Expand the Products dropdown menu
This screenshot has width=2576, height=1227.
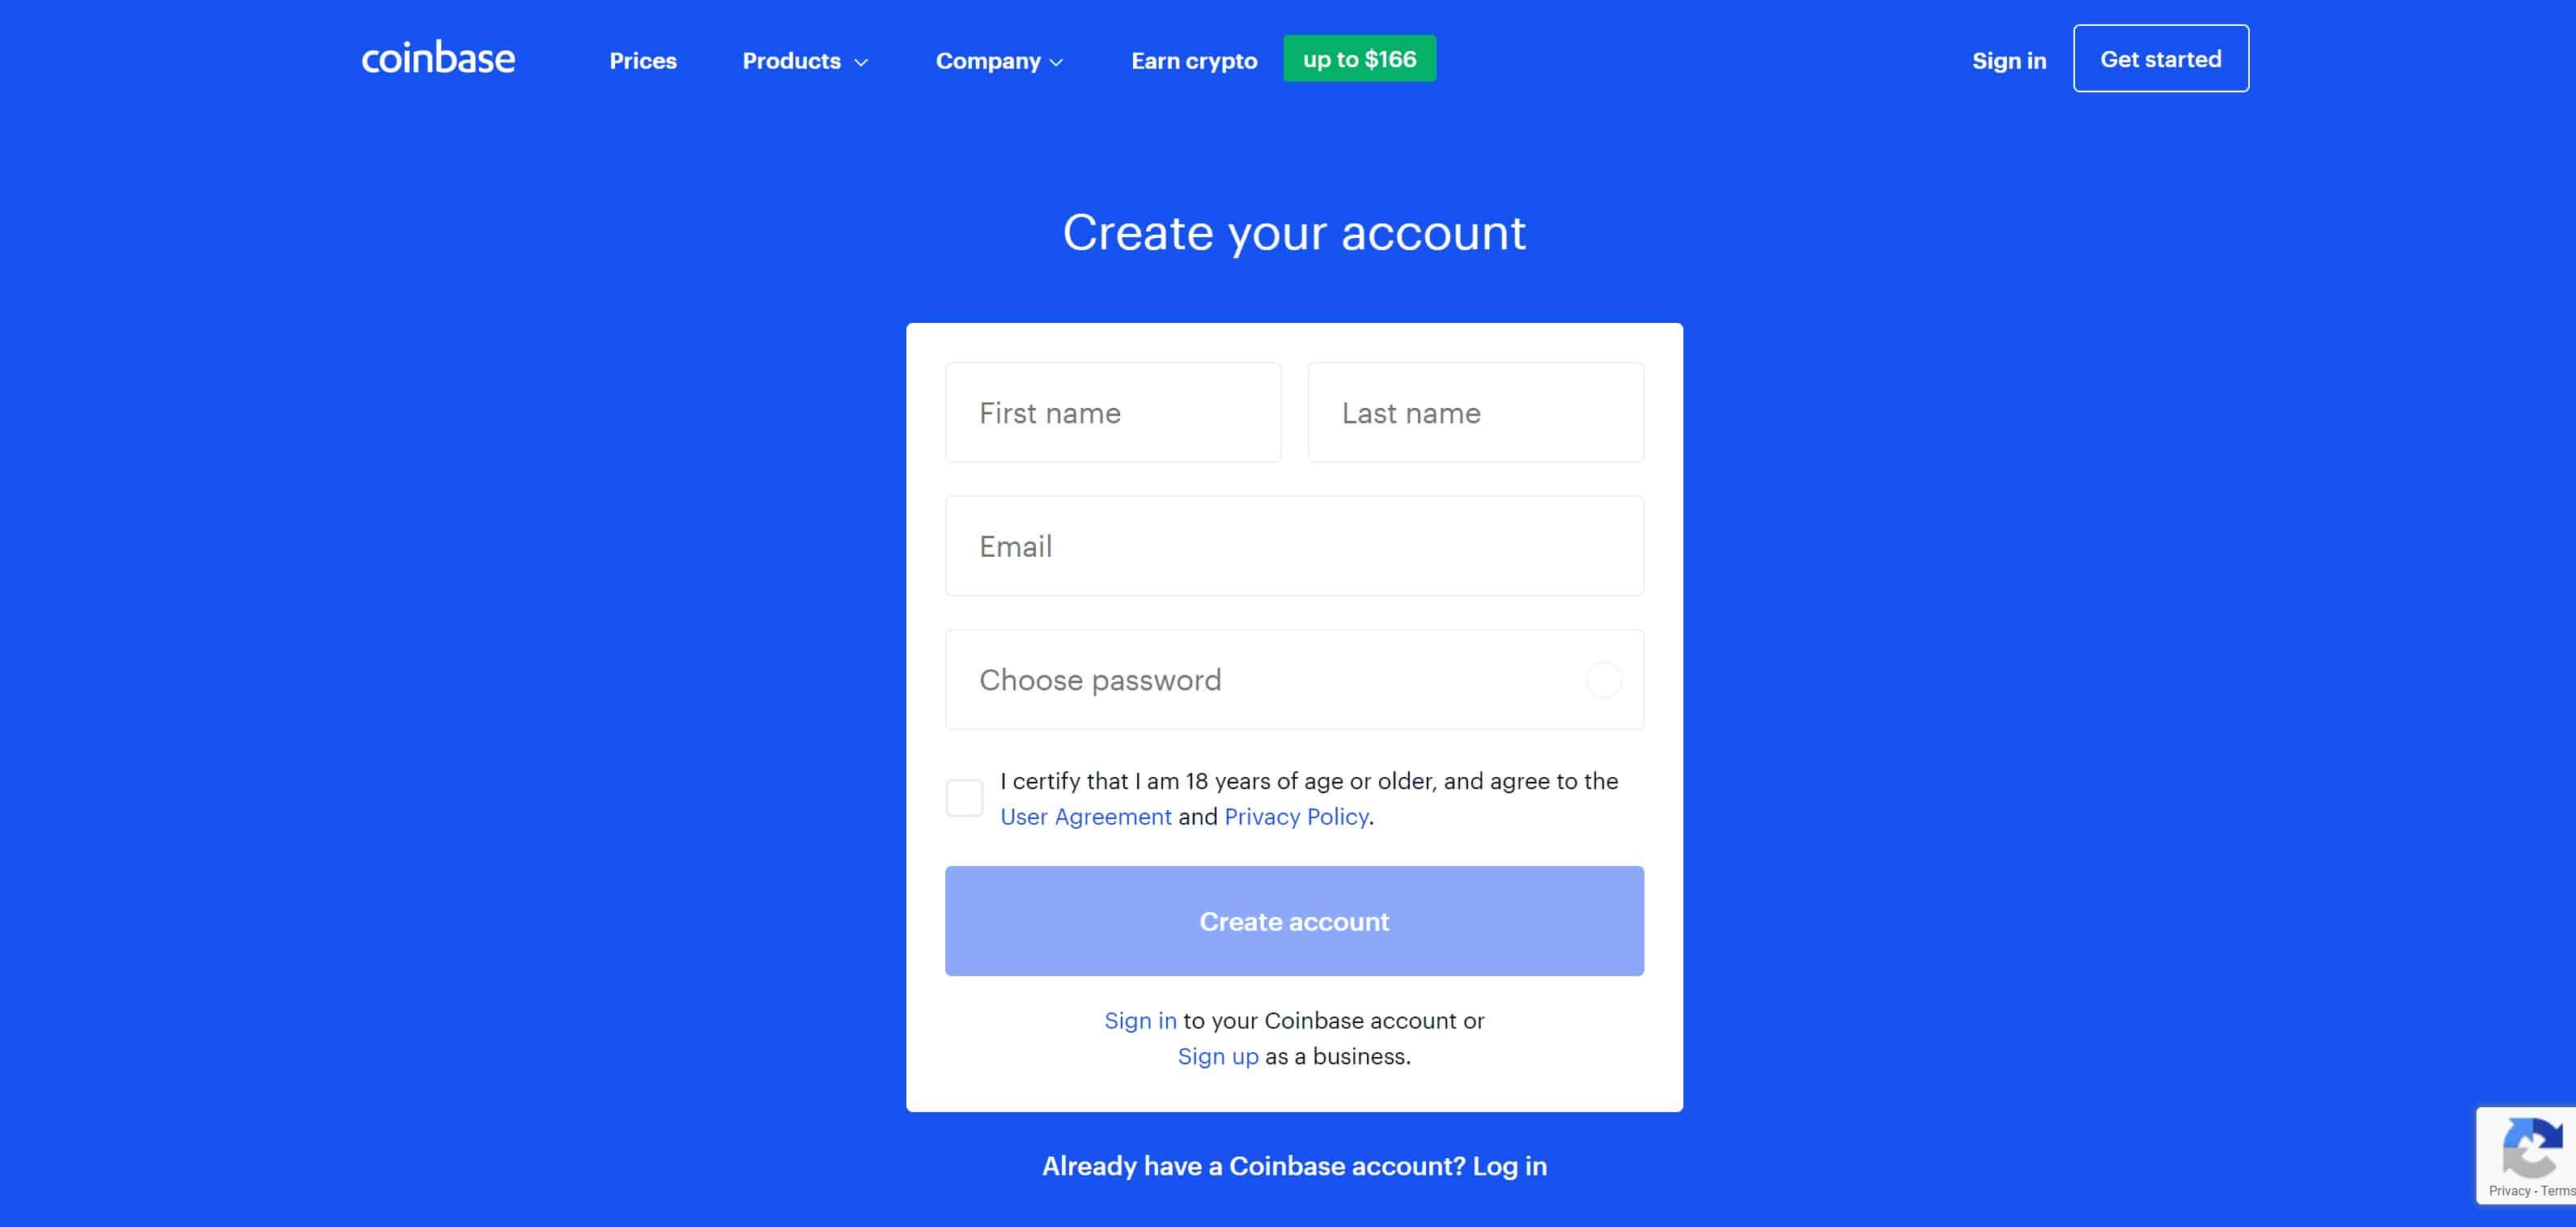805,61
